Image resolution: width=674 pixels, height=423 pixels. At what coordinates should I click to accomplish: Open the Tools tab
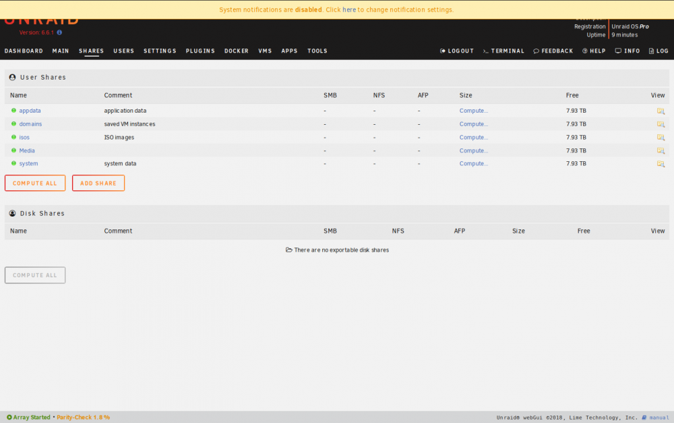(317, 51)
